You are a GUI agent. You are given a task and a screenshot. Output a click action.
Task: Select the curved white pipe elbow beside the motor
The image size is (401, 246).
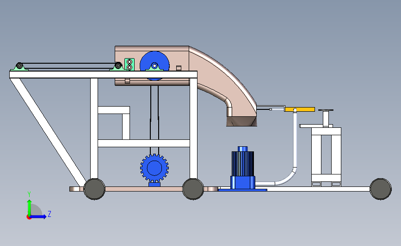pyautogui.click(x=285, y=177)
